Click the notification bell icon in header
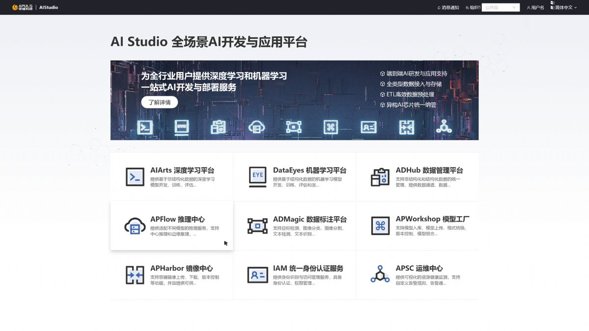Image resolution: width=589 pixels, height=331 pixels. [x=439, y=7]
